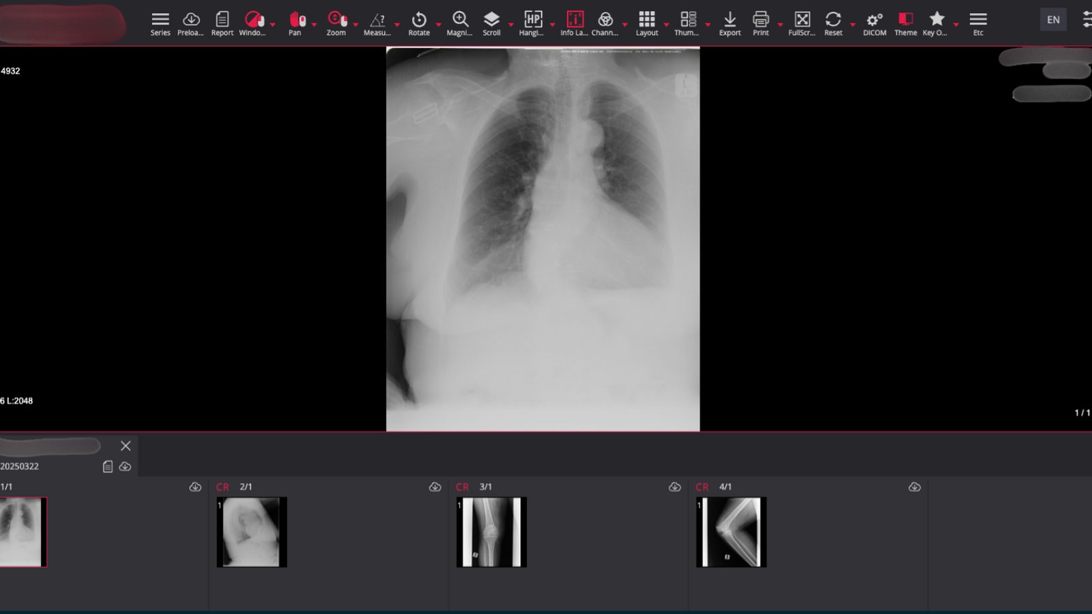Switch language with the EN button

(x=1053, y=20)
